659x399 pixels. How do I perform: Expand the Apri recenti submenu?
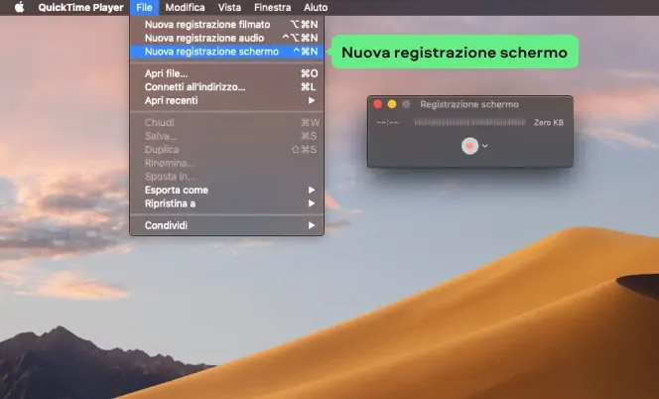point(226,100)
